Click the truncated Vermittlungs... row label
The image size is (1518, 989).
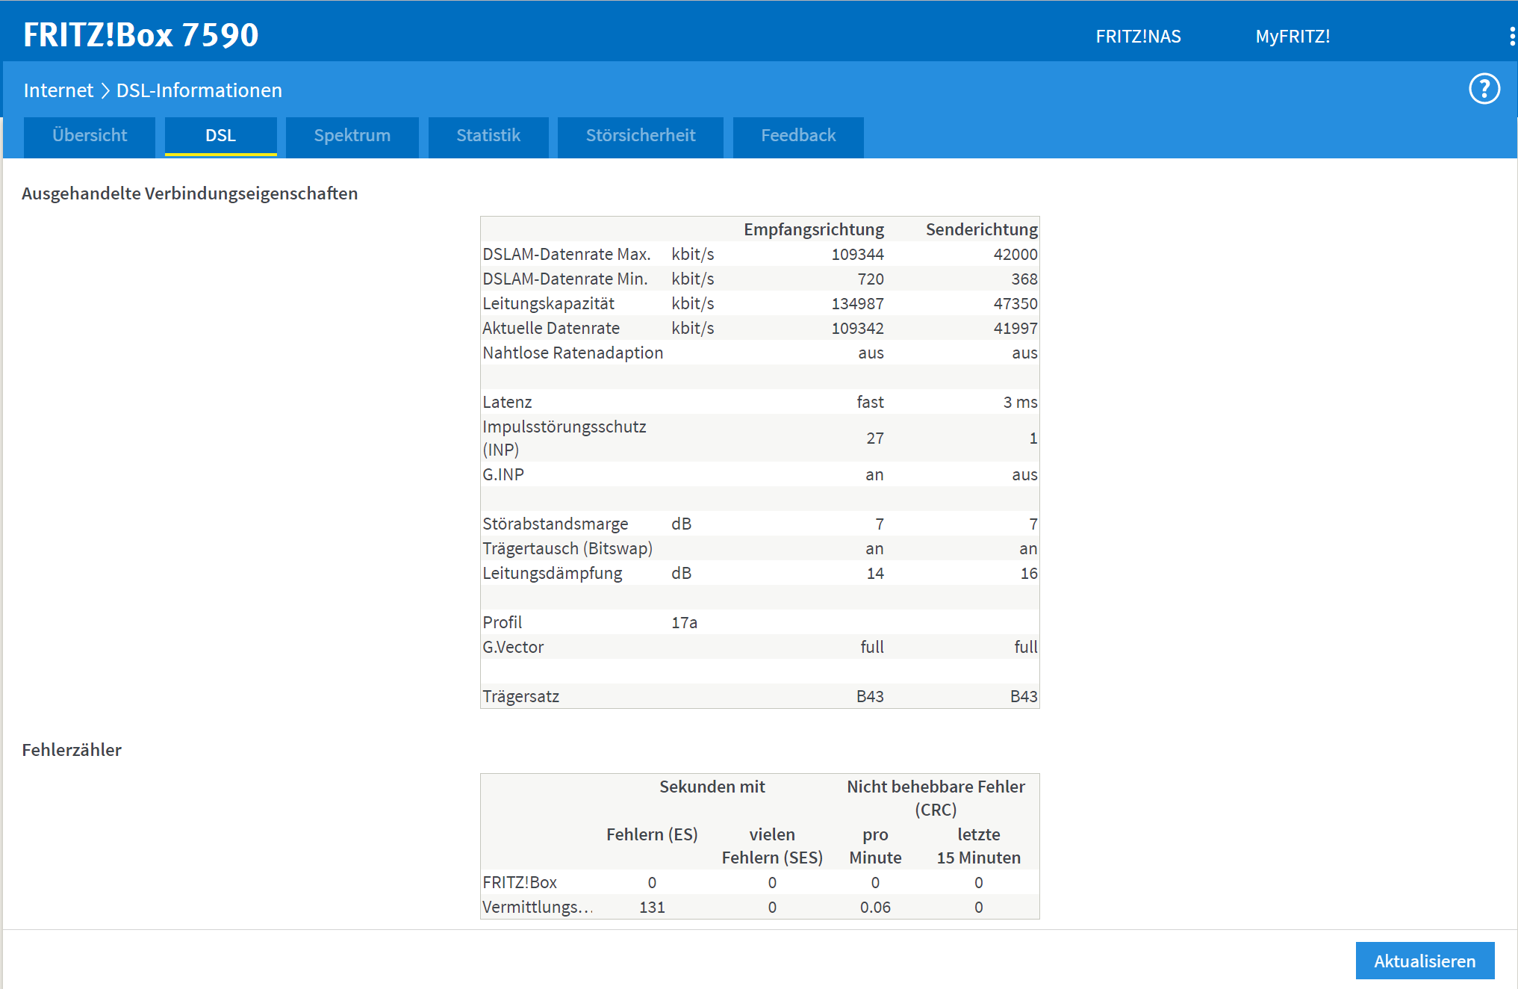538,907
